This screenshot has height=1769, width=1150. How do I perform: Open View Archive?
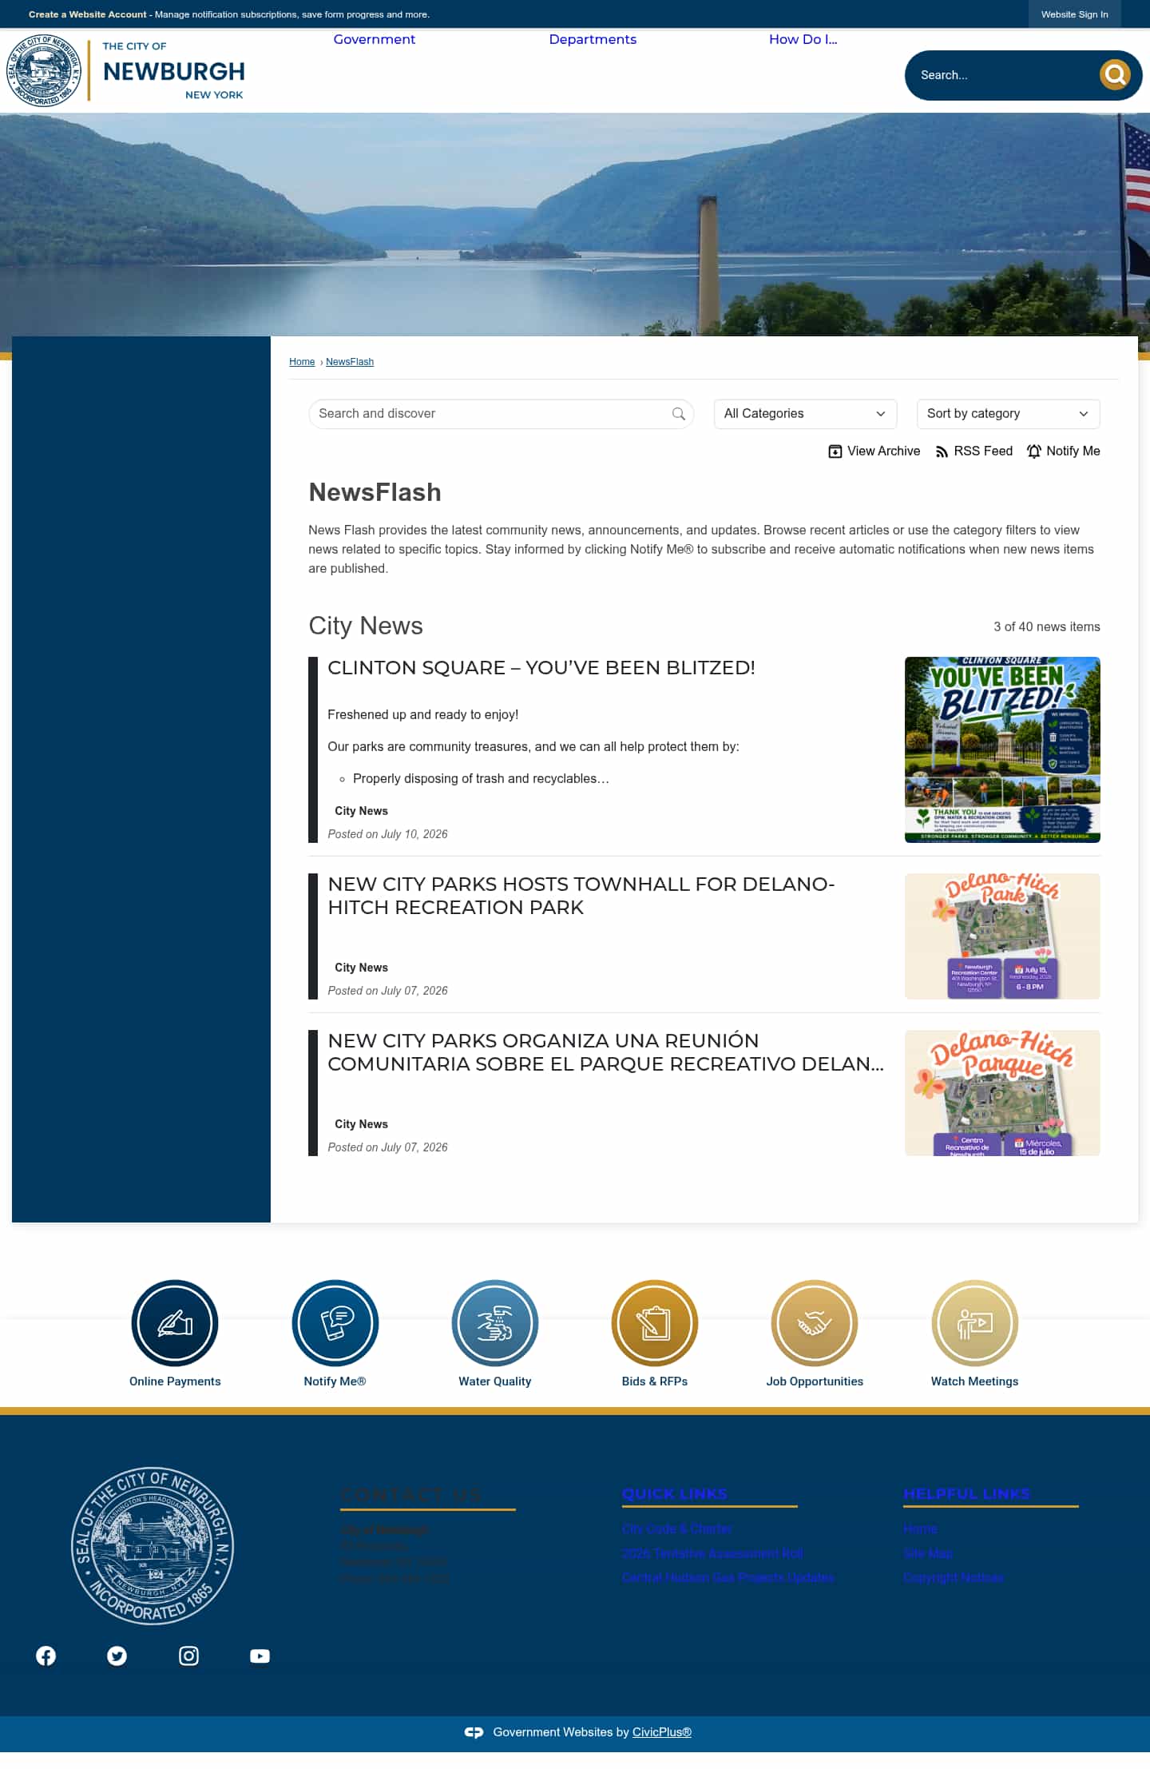click(x=874, y=451)
